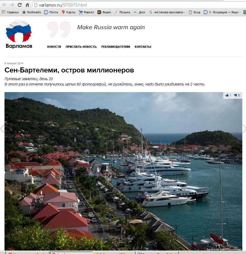Open the Сервисы apps grid bookmark
This screenshot has width=246, height=254.
point(10,12)
